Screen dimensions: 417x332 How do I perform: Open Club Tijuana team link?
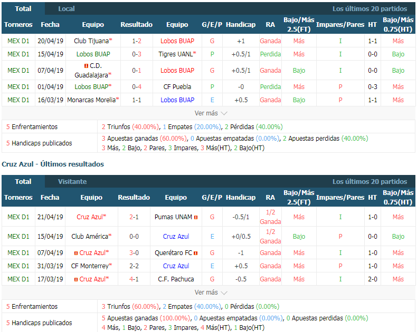91,41
